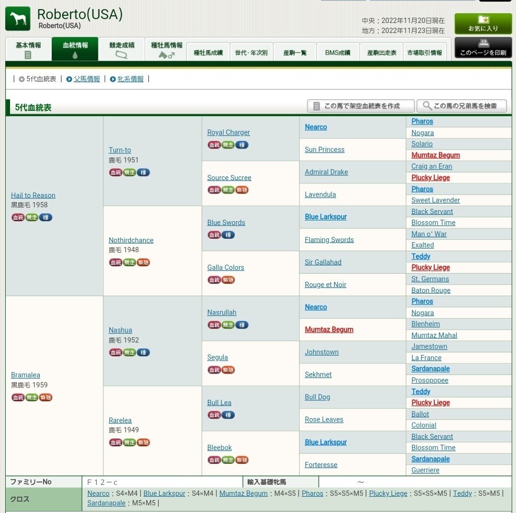Open Nearco link in クロス row
The height and width of the screenshot is (513, 516).
(x=98, y=493)
